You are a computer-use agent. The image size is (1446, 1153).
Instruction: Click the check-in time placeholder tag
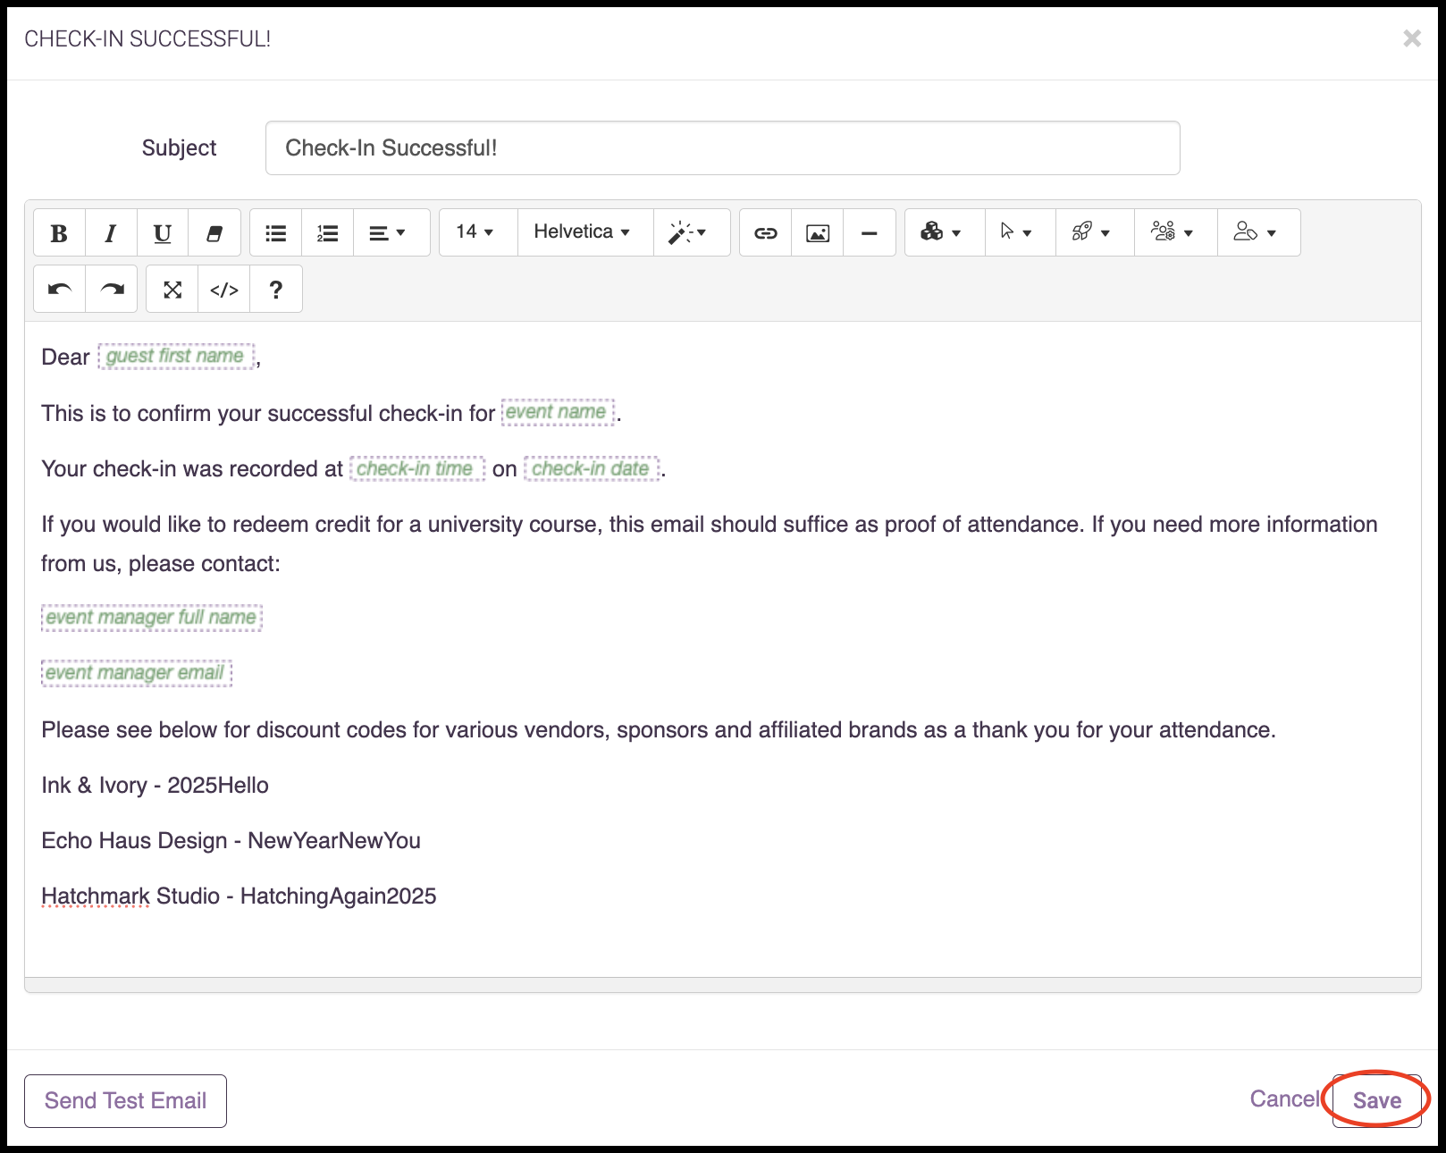[416, 468]
